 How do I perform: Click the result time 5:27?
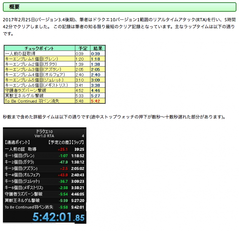click(95, 96)
